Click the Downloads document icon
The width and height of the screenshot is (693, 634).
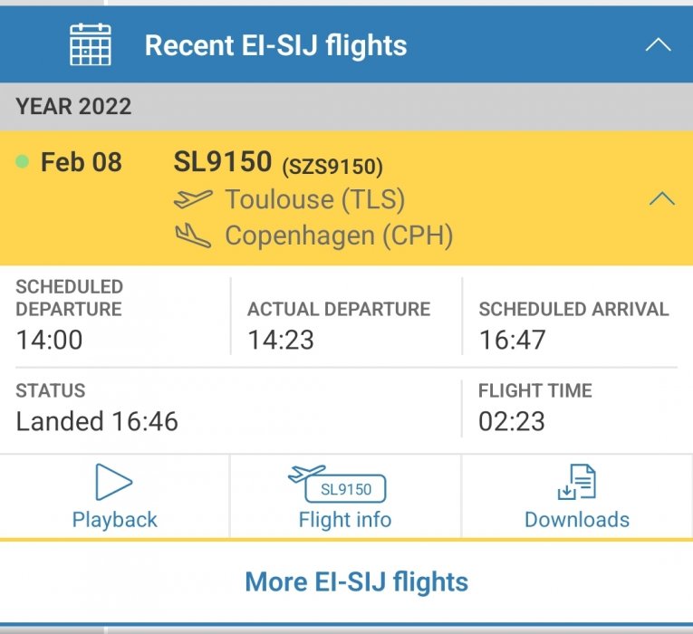577,483
